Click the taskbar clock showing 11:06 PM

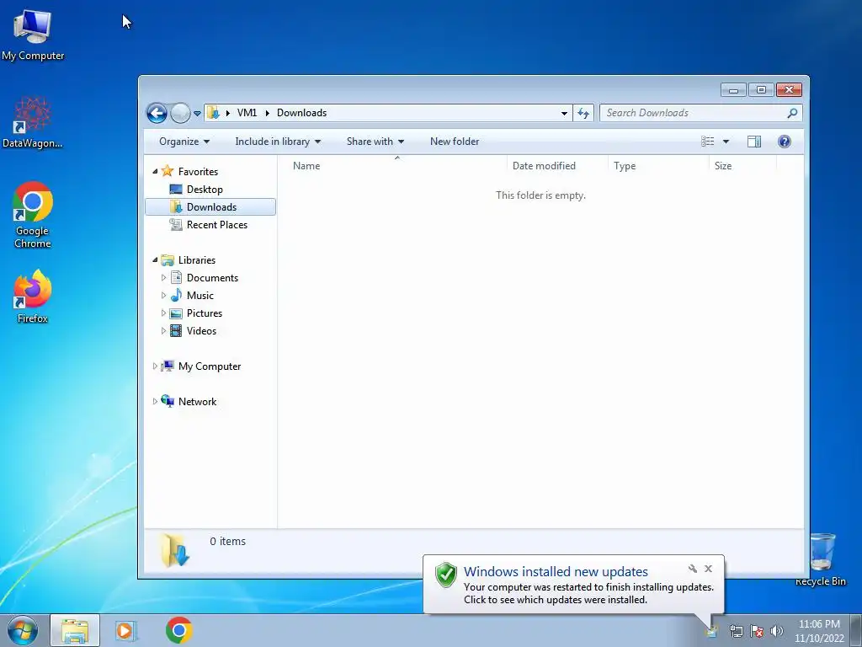(819, 630)
